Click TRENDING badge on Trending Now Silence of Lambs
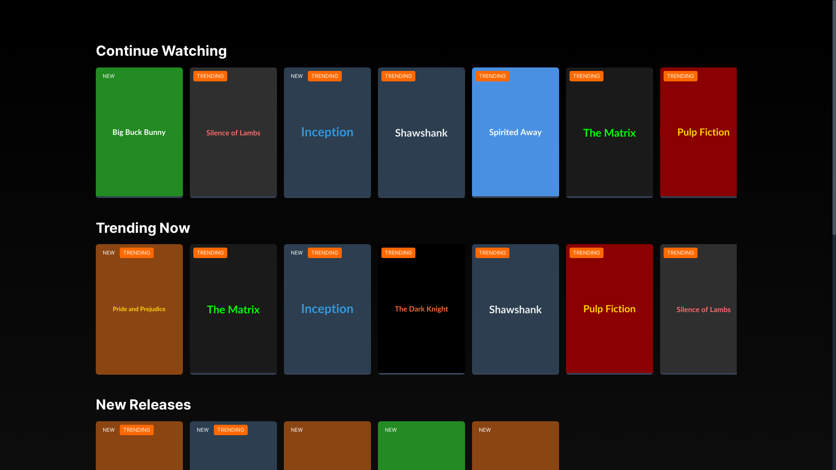This screenshot has height=470, width=836. [x=681, y=253]
